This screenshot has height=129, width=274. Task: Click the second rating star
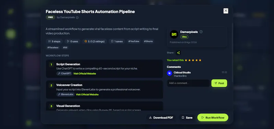[x=189, y=60]
